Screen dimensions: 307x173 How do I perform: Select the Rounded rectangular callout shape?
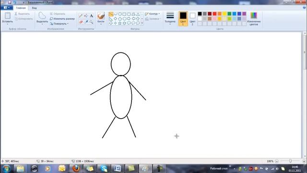point(129,23)
